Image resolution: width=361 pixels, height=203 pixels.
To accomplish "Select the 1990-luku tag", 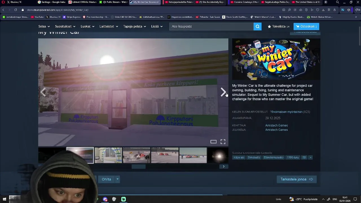I will 293,158.
